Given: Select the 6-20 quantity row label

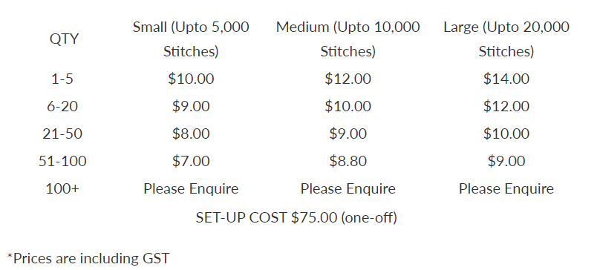Looking at the screenshot, I should coord(62,106).
